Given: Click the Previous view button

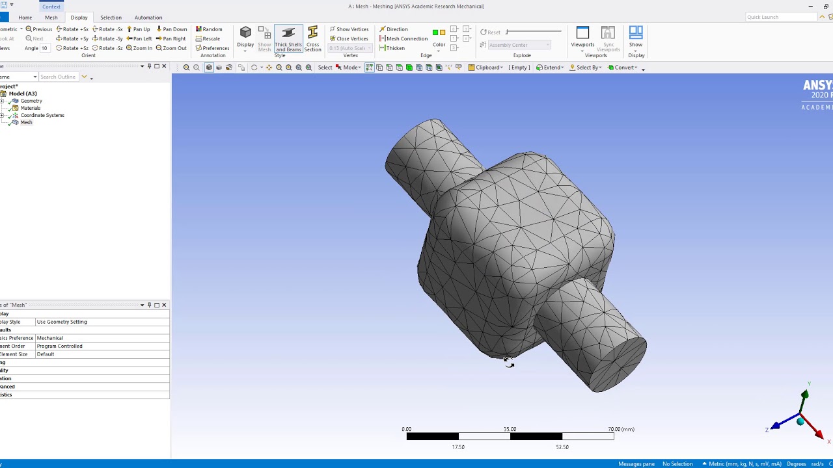Looking at the screenshot, I should point(39,29).
